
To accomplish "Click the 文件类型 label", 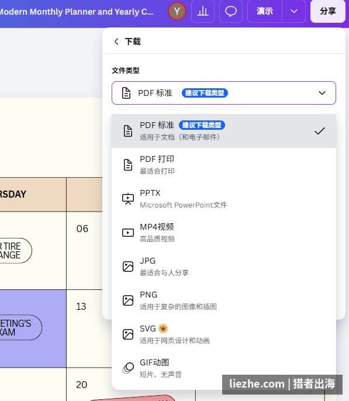I will tap(126, 70).
